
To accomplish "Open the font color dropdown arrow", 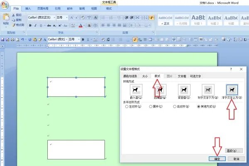I will tap(84, 25).
